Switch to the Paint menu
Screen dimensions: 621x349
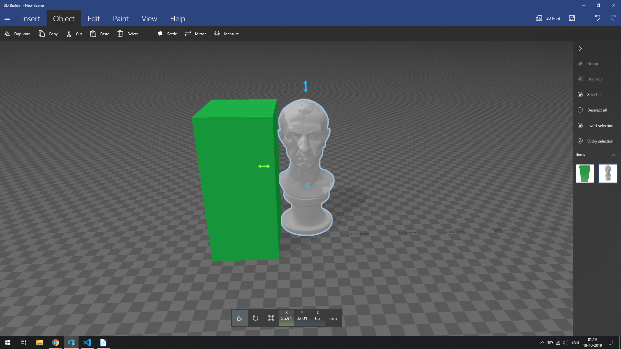[120, 18]
